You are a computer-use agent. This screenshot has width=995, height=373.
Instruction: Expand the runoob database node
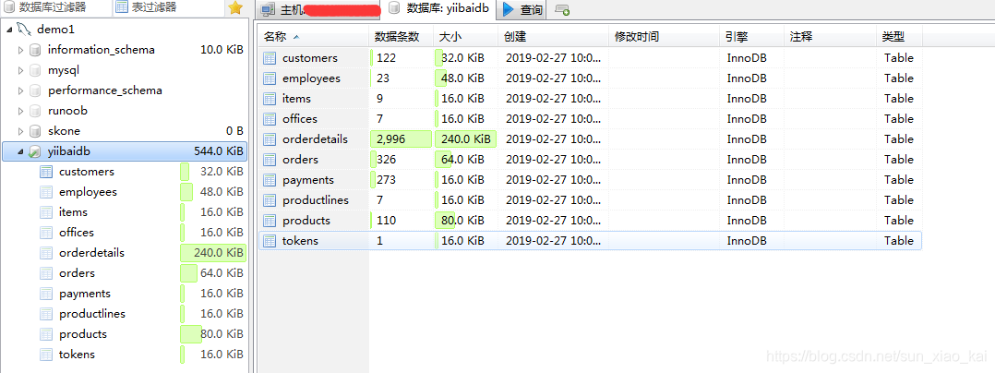[20, 111]
